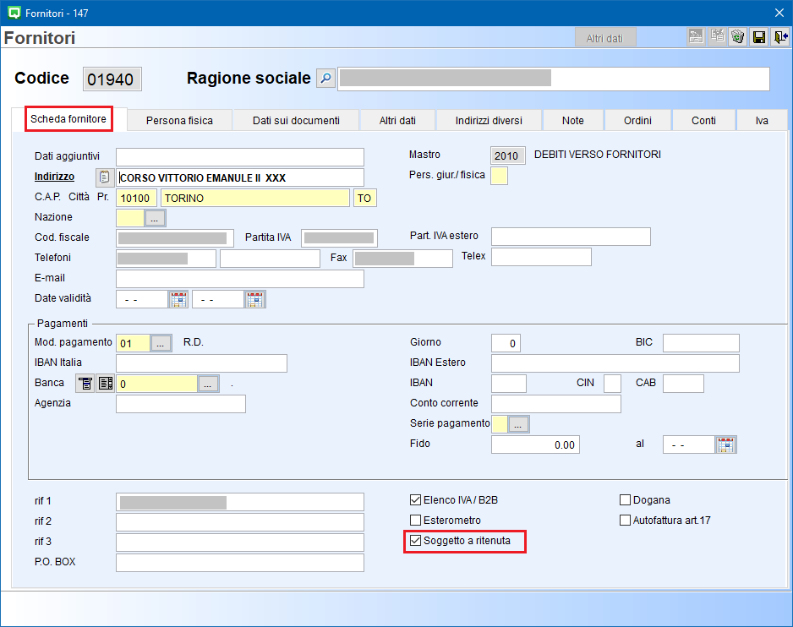This screenshot has width=793, height=627.
Task: Open the Serie pagamento lookup button
Action: tap(519, 424)
